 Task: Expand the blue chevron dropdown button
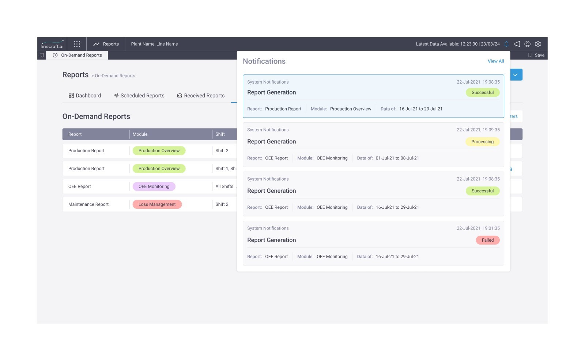(515, 75)
